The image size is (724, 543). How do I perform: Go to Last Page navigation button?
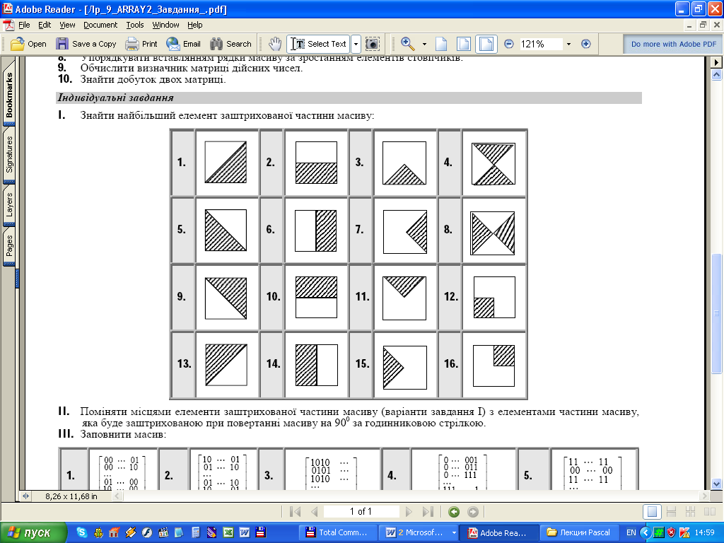pos(428,512)
